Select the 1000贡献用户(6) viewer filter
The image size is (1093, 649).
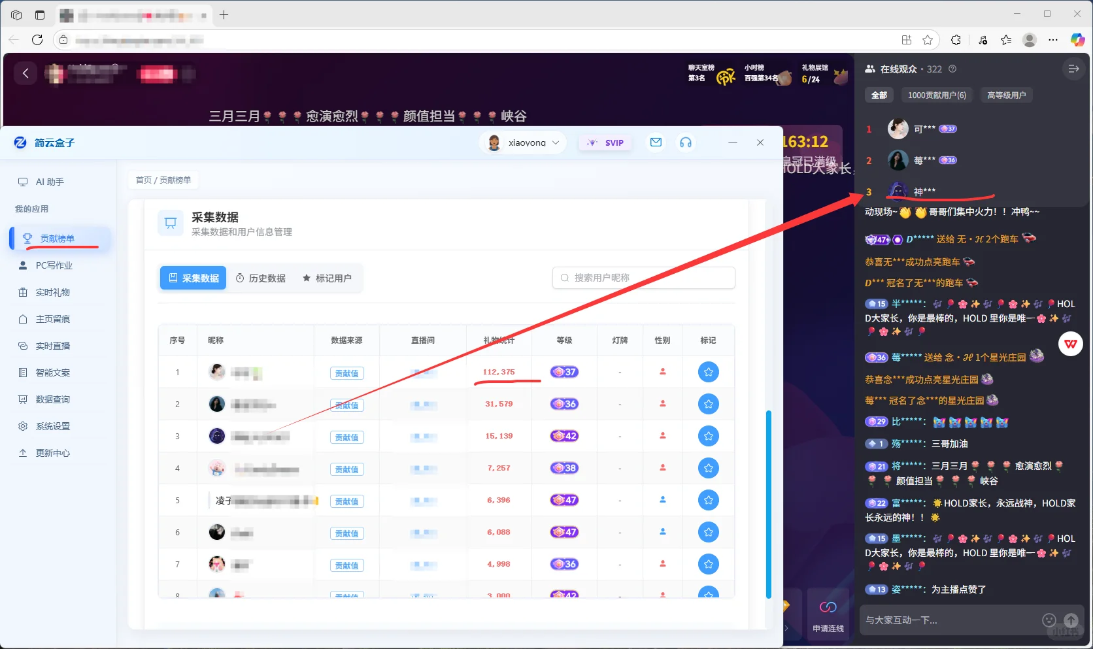coord(937,95)
